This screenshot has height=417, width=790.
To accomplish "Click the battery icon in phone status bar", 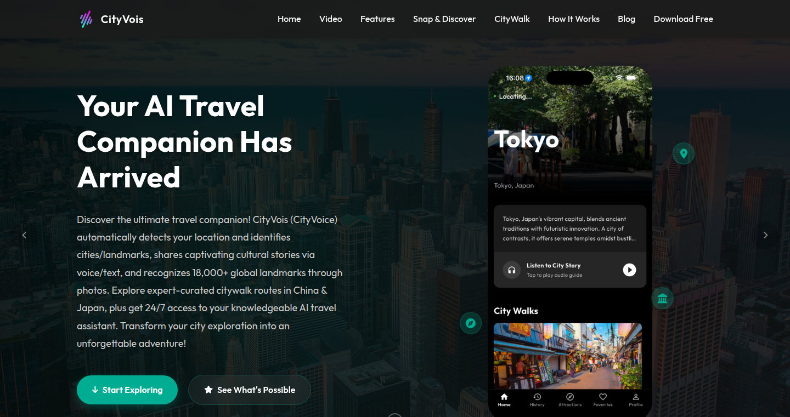I will click(x=631, y=78).
